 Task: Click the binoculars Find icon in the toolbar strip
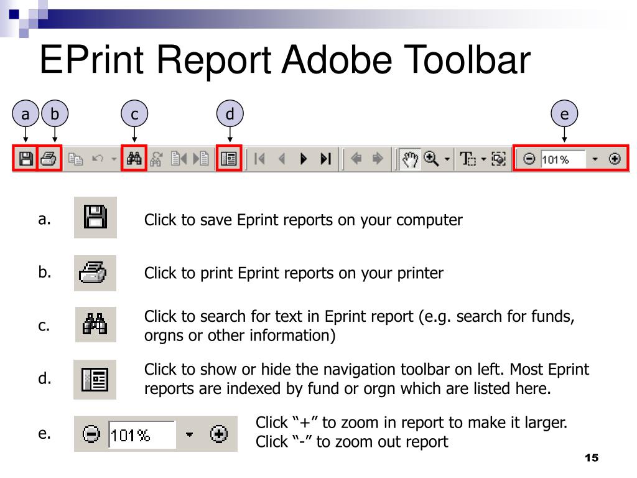click(134, 159)
